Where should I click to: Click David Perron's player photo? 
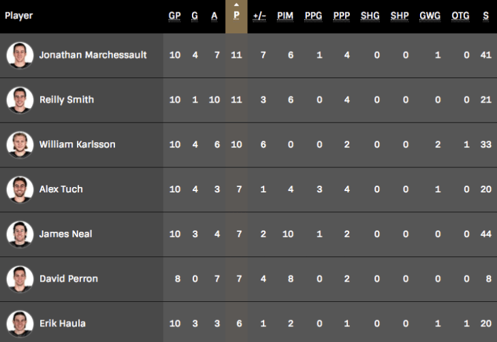pyautogui.click(x=20, y=279)
